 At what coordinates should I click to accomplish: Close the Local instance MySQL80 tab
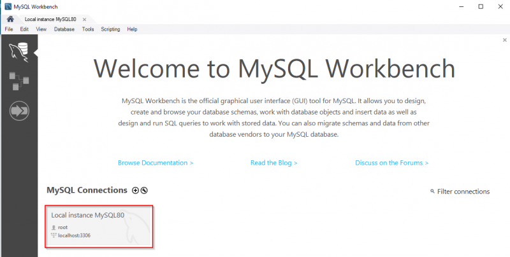[x=84, y=20]
